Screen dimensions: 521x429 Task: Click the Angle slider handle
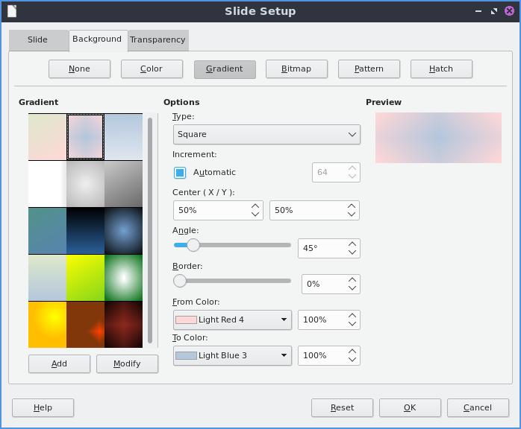click(193, 244)
